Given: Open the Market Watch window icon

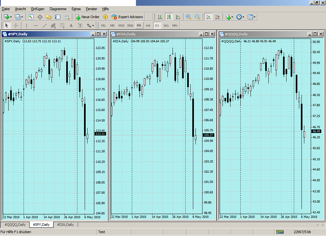Looking at the screenshot, I should [x=31, y=17].
